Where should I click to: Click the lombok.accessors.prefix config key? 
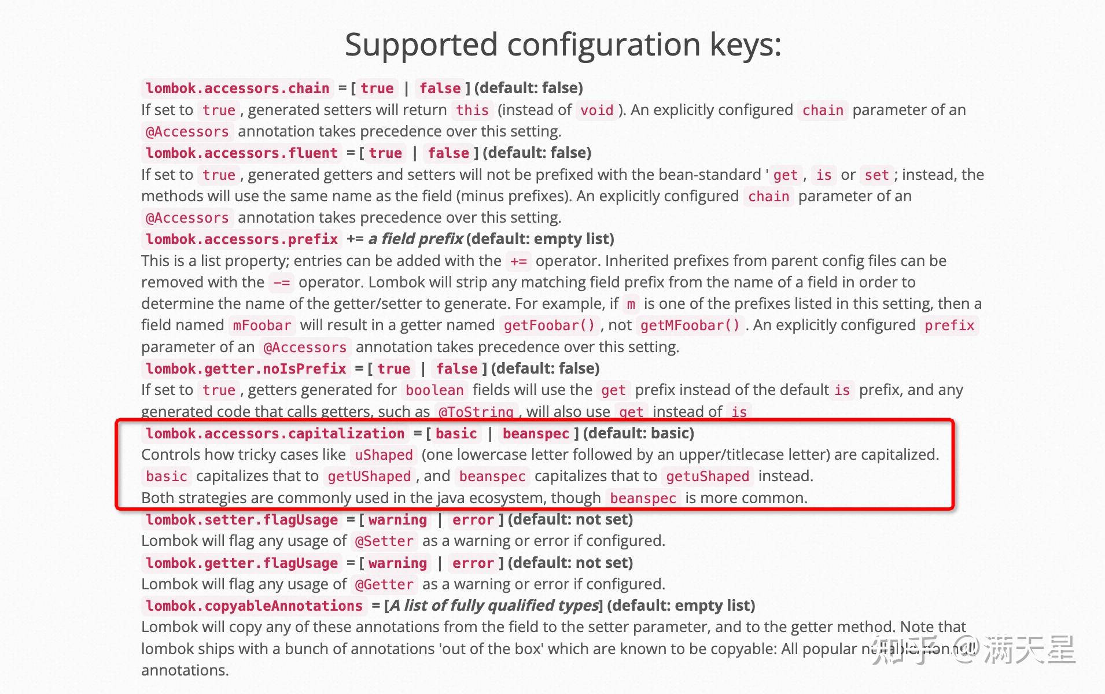click(x=242, y=239)
